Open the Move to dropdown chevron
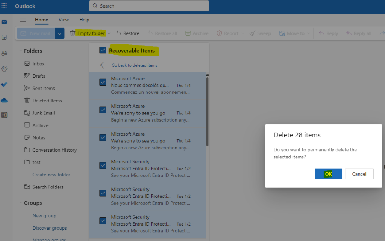The height and width of the screenshot is (241, 385). [308, 33]
